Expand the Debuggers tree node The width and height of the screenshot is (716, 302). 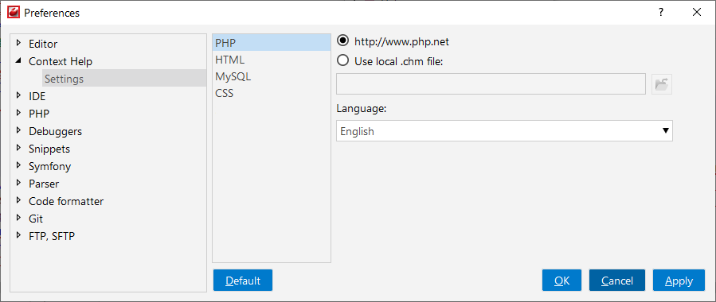(x=18, y=130)
